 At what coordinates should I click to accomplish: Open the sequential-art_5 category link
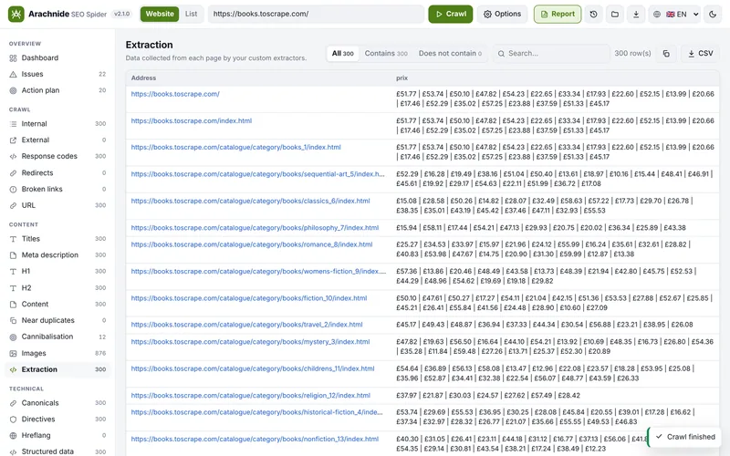point(258,174)
